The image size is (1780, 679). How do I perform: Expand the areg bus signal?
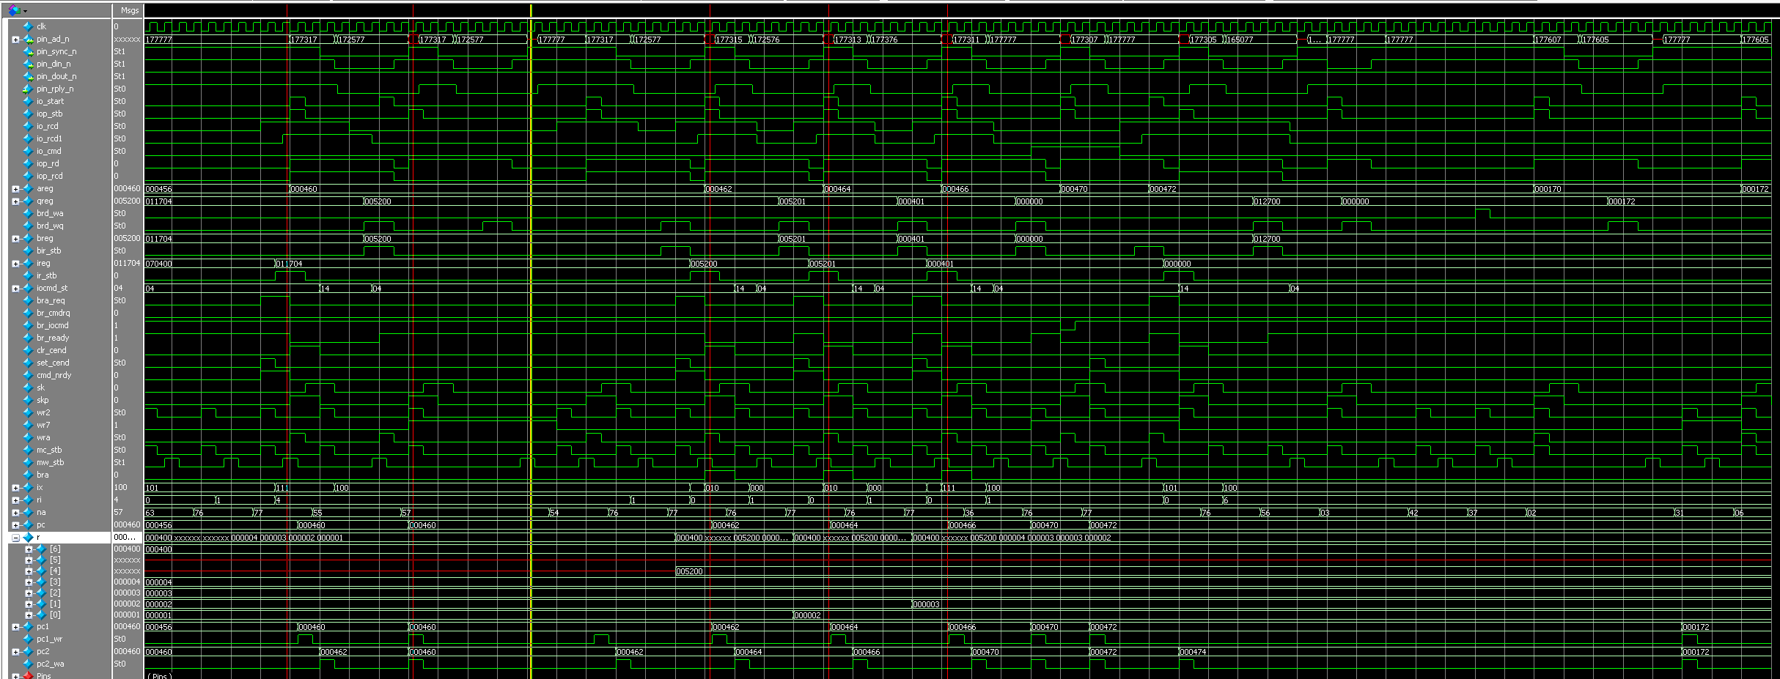[15, 189]
